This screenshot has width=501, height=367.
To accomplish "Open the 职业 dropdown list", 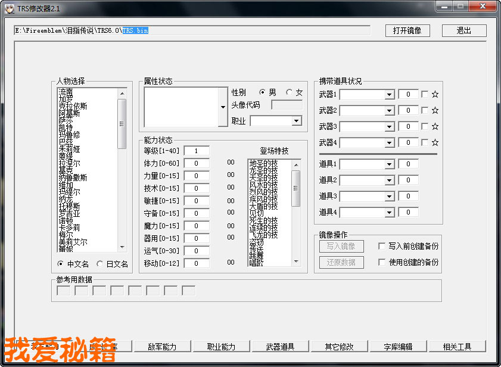I will 297,121.
